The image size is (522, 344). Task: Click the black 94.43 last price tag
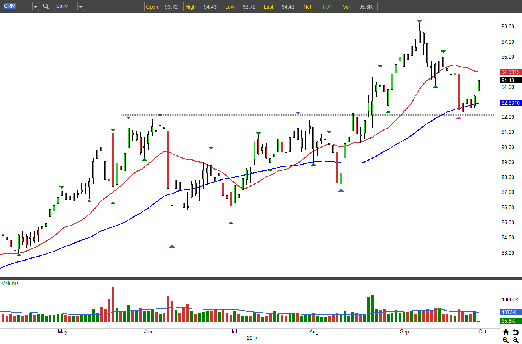tap(511, 80)
